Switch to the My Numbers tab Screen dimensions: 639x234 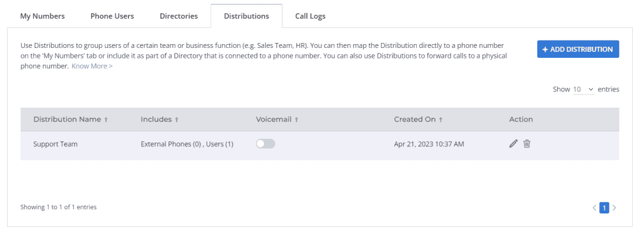(42, 16)
